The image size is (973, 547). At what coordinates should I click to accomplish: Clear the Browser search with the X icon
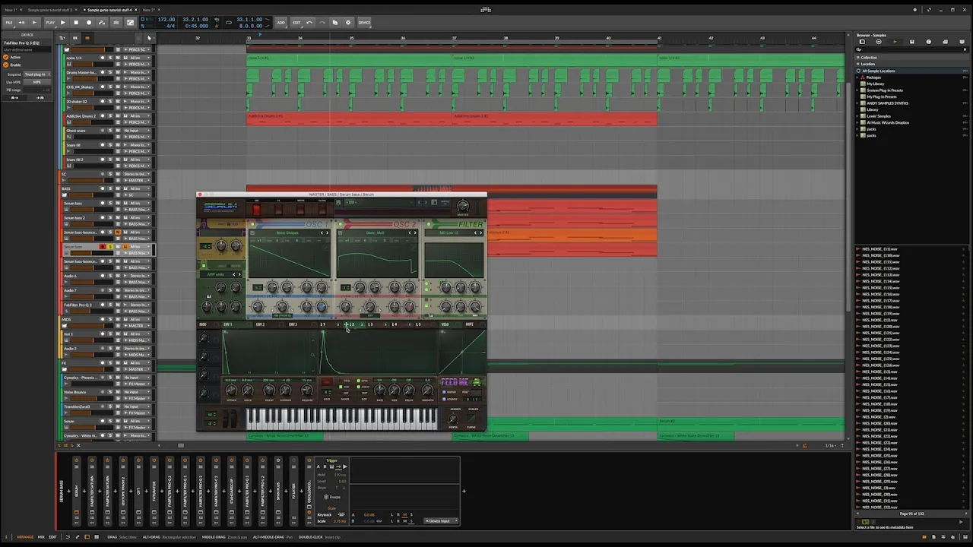[965, 49]
